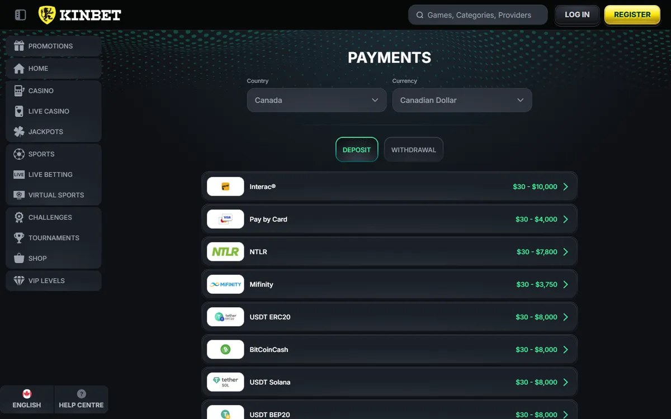This screenshot has height=419, width=671.
Task: Go to Live Casino in sidebar
Action: (54, 111)
